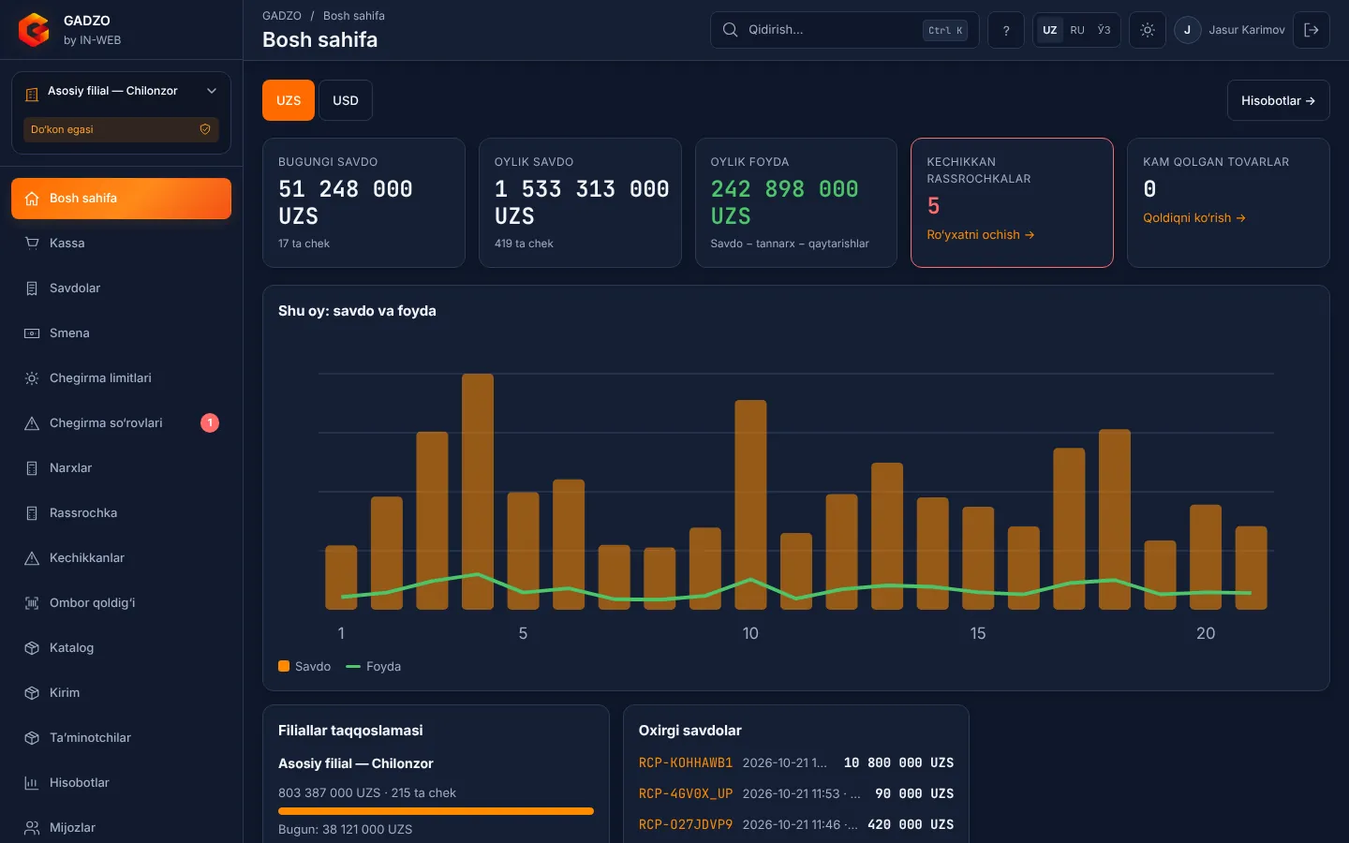Expand the Asosiy filial — Chilonzor branch selector

click(x=121, y=91)
